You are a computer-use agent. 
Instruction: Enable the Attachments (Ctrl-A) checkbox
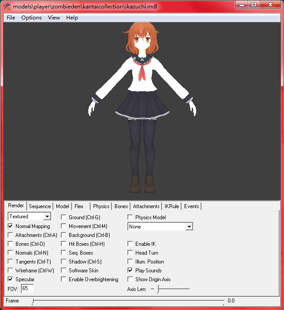point(10,235)
